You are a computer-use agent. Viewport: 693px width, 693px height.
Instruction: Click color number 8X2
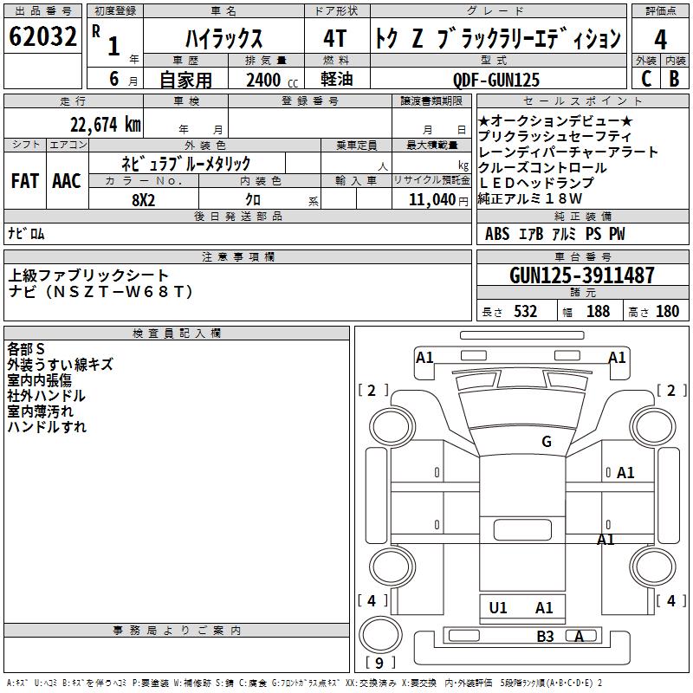click(144, 200)
